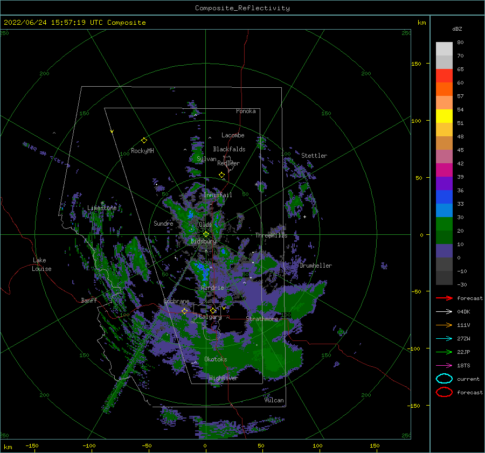Click the red forecast ellipse symbol

tap(444, 392)
